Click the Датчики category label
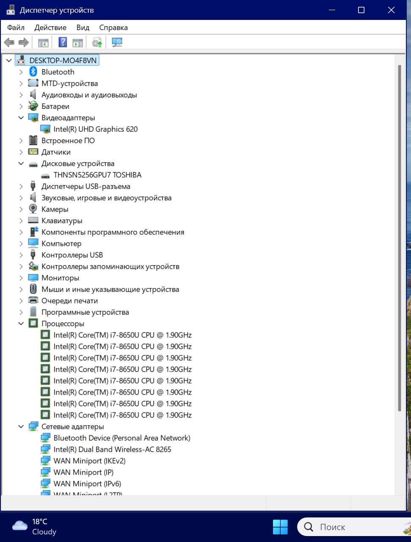The image size is (411, 542). tap(56, 152)
